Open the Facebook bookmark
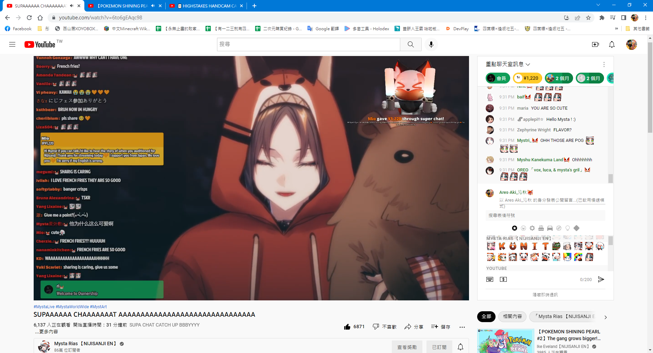The image size is (653, 353). (18, 29)
